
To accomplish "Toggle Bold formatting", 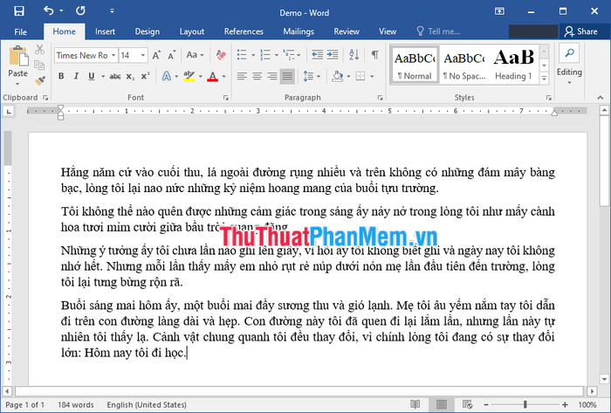I will click(61, 76).
